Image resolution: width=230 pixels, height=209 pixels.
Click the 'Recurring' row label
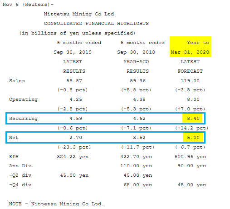point(23,119)
